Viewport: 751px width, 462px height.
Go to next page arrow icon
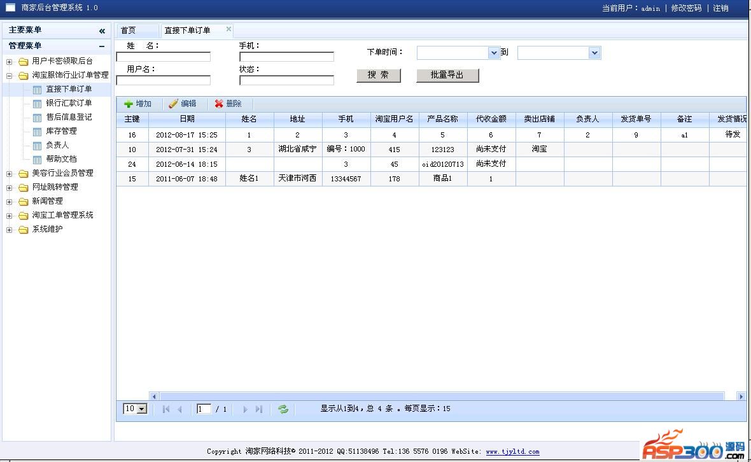coord(245,409)
